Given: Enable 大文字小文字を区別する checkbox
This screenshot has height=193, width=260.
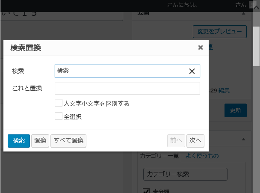Looking at the screenshot, I should (59, 103).
